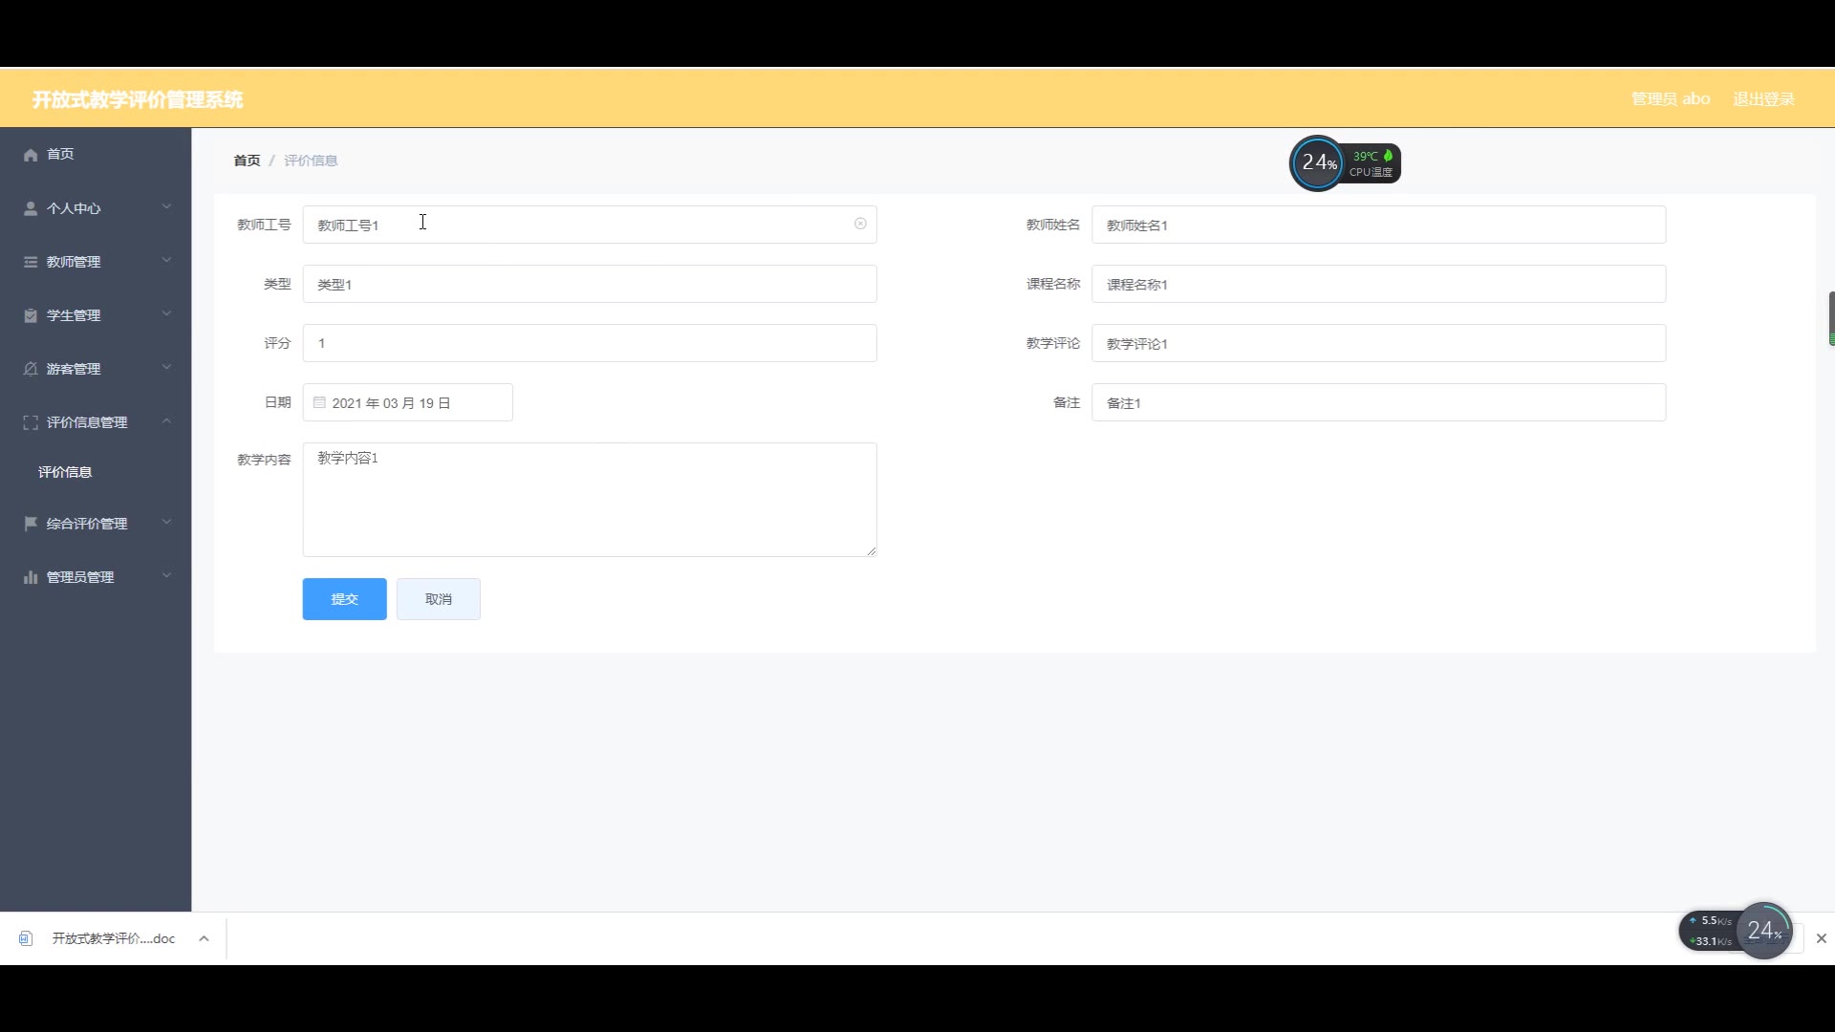Click the bell icon beside 游客管理
The width and height of the screenshot is (1835, 1032).
31,369
